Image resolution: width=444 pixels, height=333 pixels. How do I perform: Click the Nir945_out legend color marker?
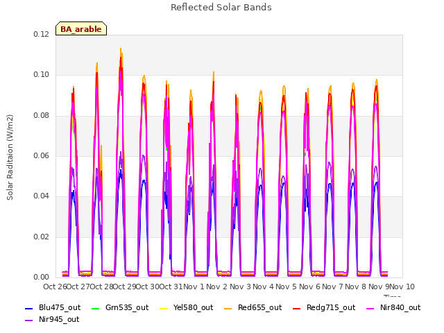click(x=29, y=321)
